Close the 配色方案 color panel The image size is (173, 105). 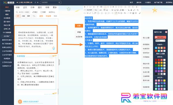pyautogui.click(x=166, y=32)
